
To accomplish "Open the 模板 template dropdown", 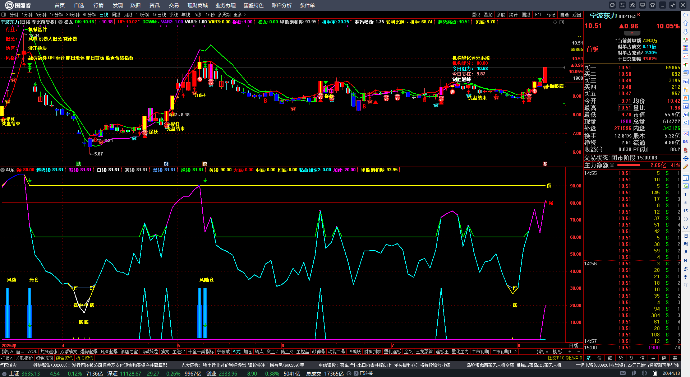I will click(557, 352).
